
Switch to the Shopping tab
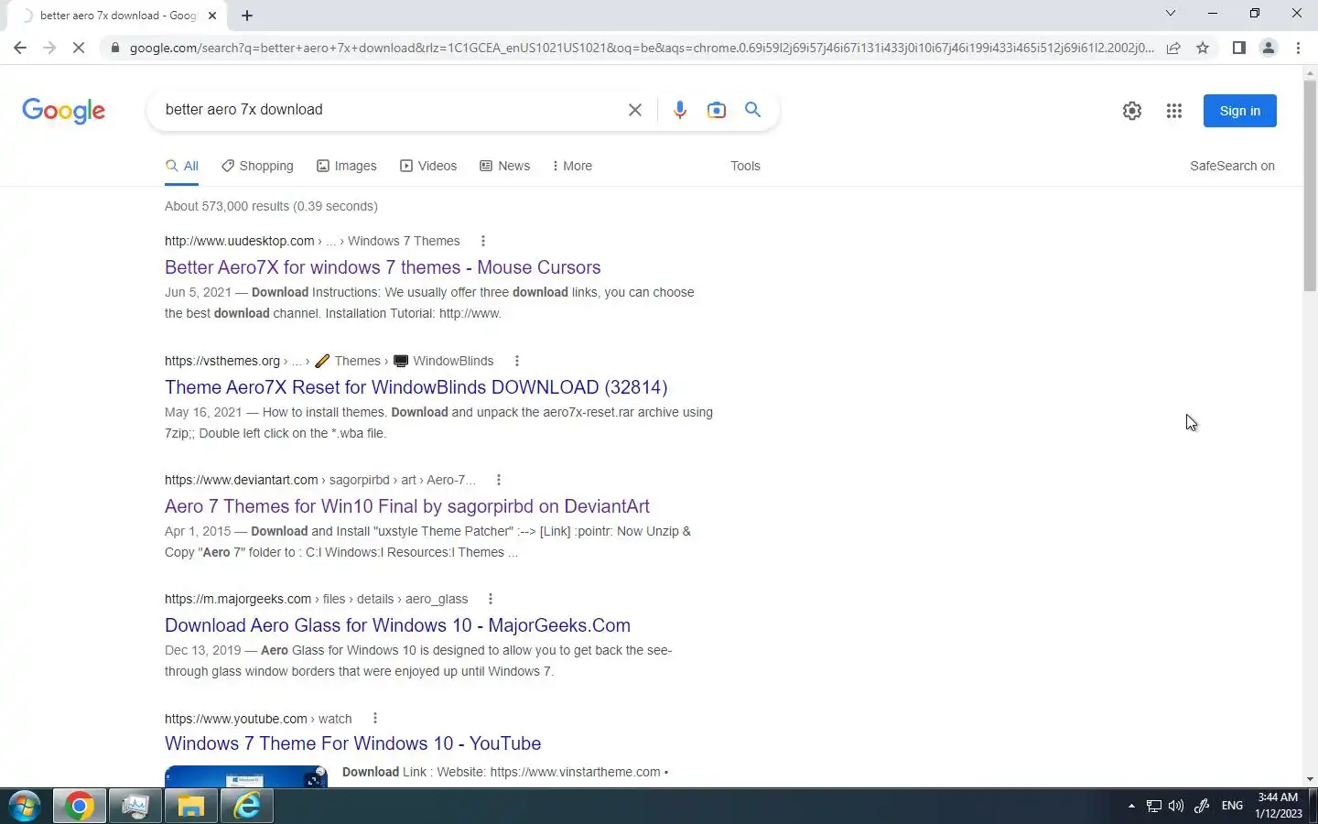click(257, 166)
